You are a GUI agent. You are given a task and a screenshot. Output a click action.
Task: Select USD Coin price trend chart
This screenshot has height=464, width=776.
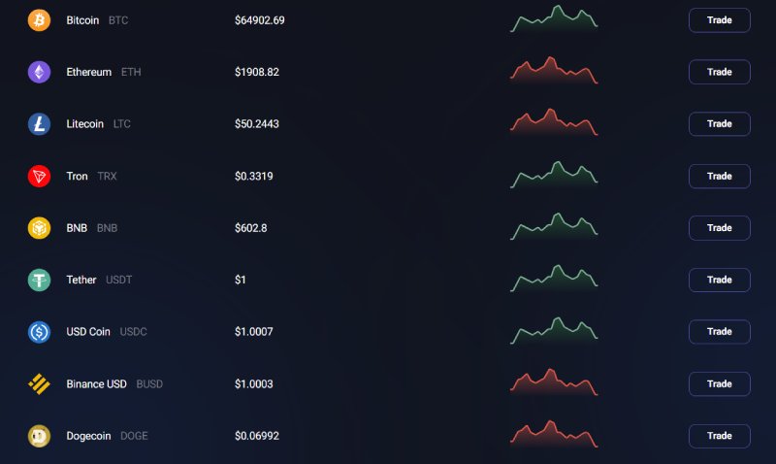click(554, 330)
